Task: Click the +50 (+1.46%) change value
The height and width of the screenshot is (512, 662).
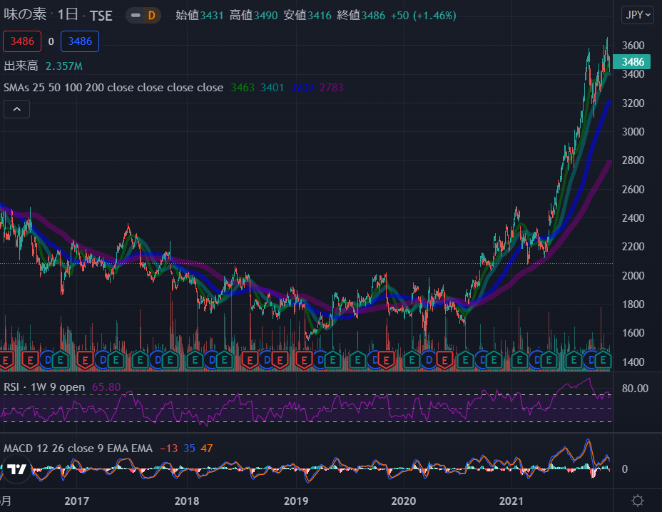Action: tap(424, 16)
